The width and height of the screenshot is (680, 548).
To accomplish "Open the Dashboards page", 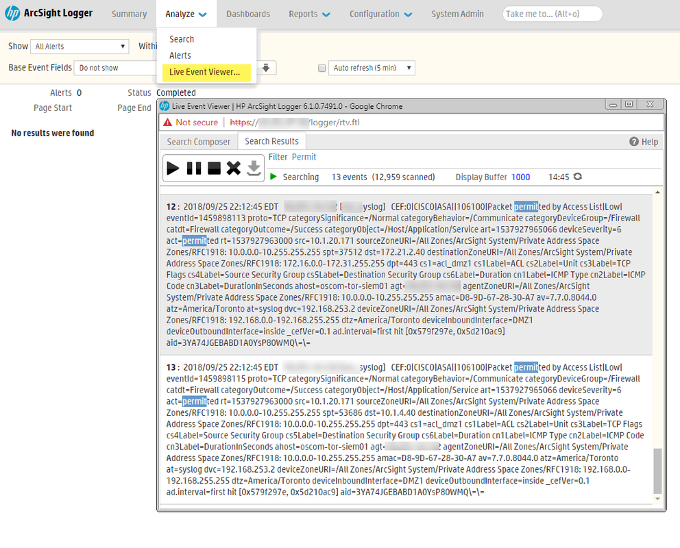I will tap(248, 14).
